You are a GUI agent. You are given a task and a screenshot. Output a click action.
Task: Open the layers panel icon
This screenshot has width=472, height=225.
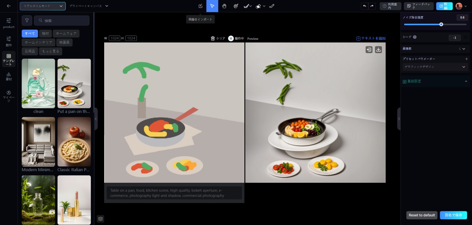pyautogui.click(x=100, y=219)
